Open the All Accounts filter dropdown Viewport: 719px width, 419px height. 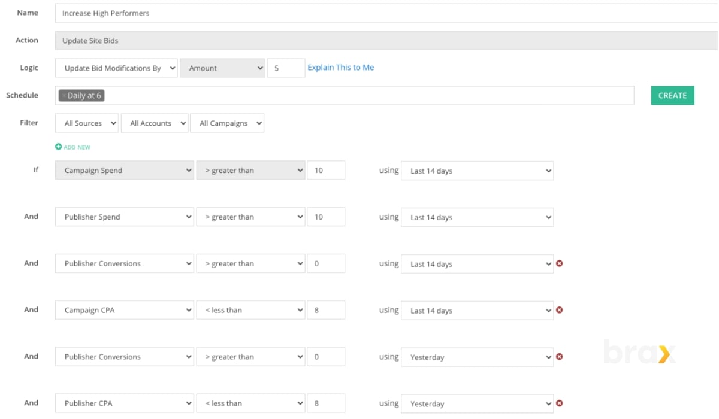(155, 123)
